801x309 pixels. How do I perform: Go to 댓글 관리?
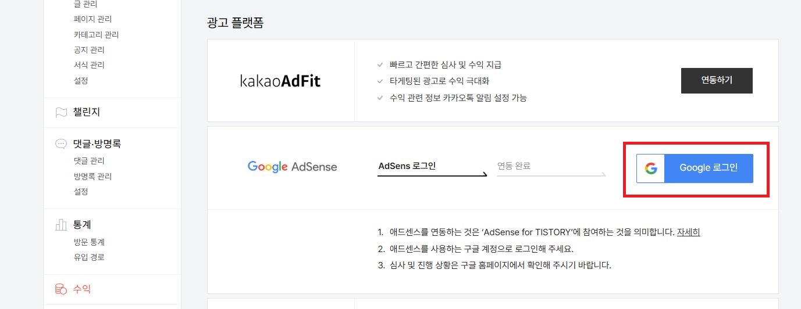[x=89, y=161]
